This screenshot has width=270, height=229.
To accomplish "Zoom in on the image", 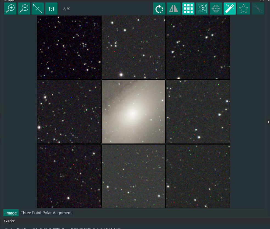I will pyautogui.click(x=10, y=9).
